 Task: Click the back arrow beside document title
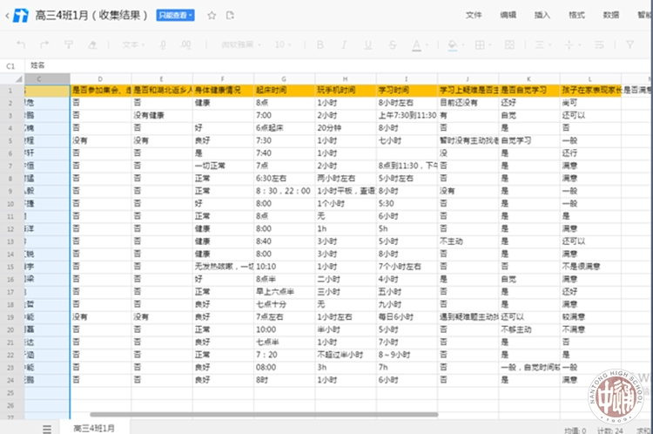tap(9, 15)
